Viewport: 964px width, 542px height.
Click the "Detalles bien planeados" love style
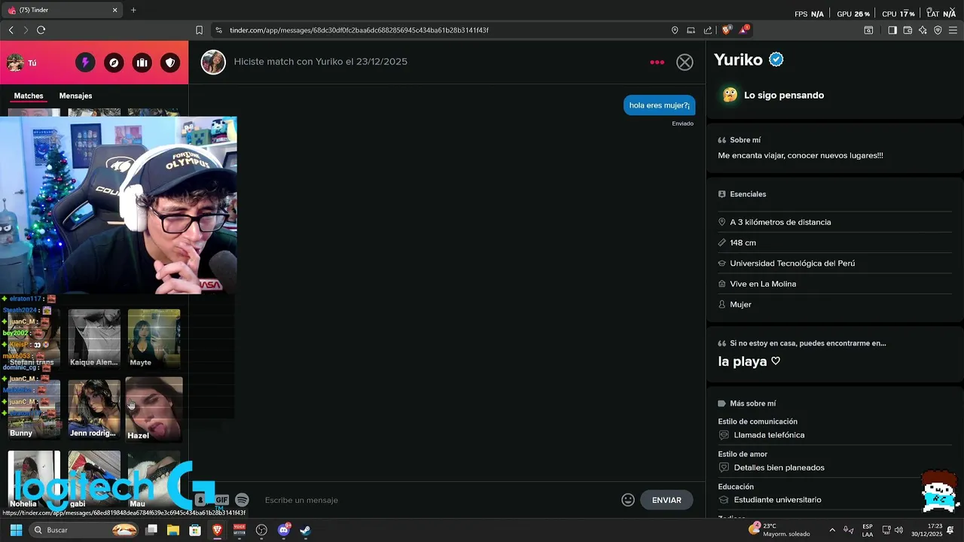point(779,467)
